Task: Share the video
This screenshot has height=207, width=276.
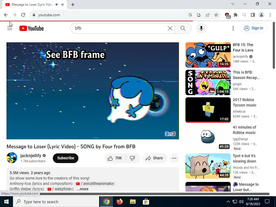Action: (x=154, y=158)
